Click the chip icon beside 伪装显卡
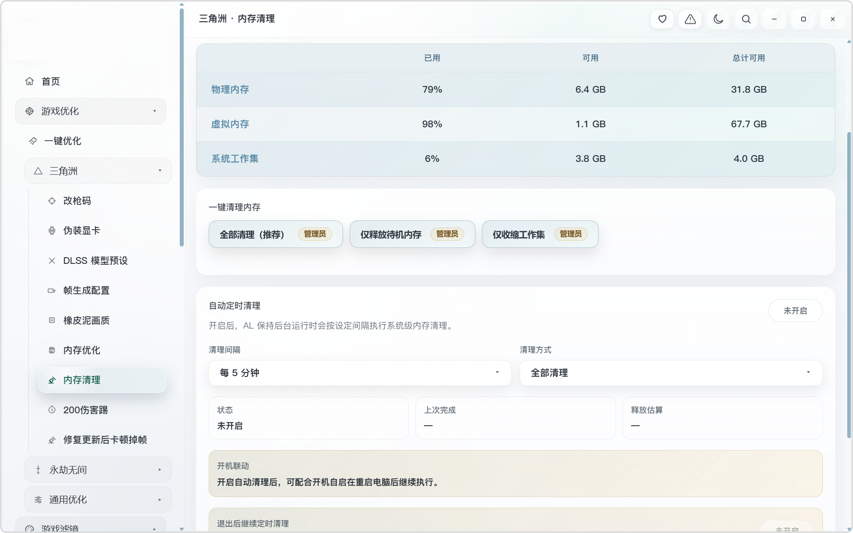Screen dimensions: 853x533 (52, 231)
